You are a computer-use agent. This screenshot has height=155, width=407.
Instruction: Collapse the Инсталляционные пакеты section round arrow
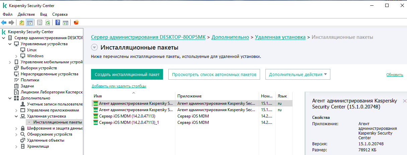coord(94,48)
